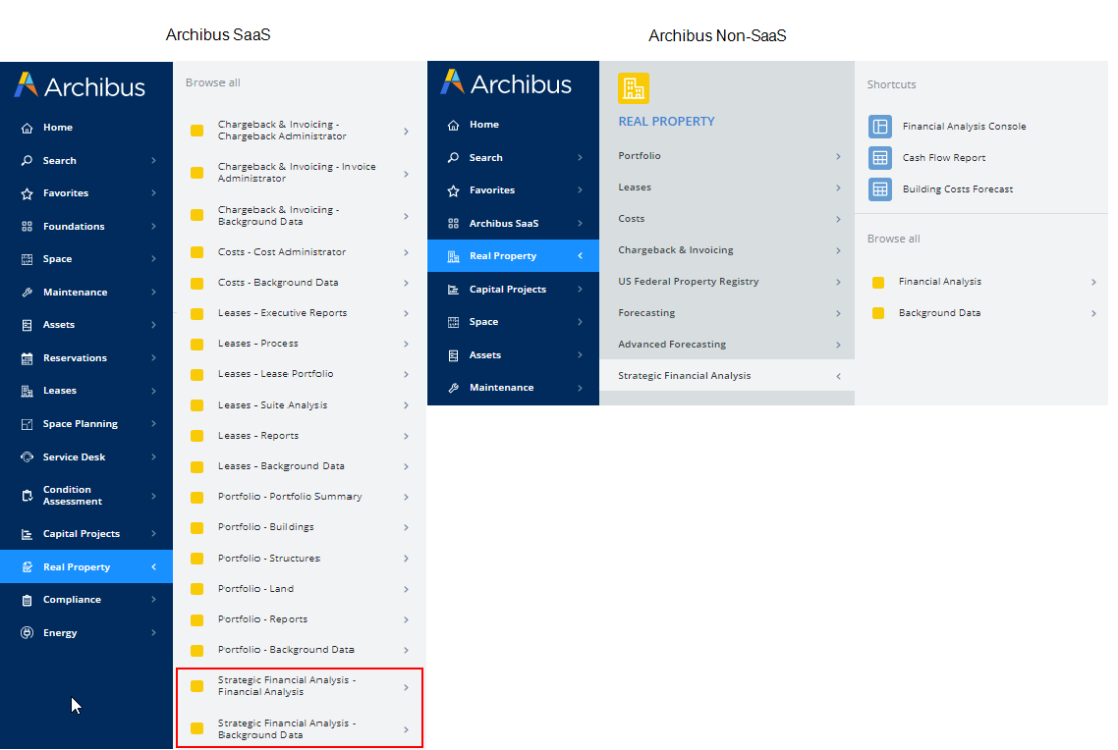Screen dimensions: 1118x750
Task: Open Capital Projects in SaaS sidebar
Action: tap(86, 533)
